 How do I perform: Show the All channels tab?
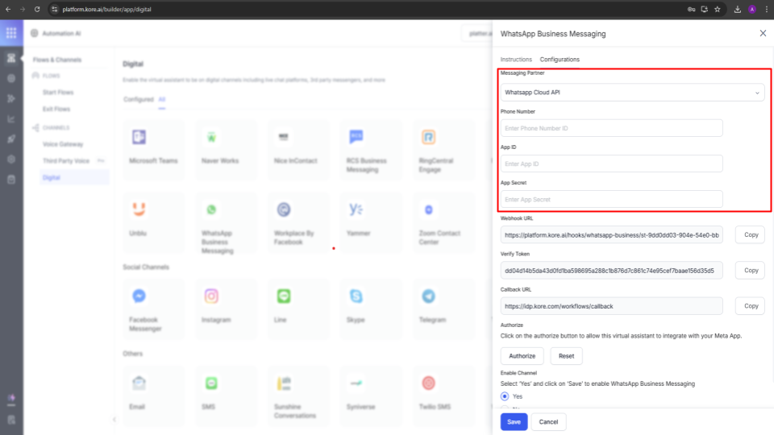click(x=161, y=99)
